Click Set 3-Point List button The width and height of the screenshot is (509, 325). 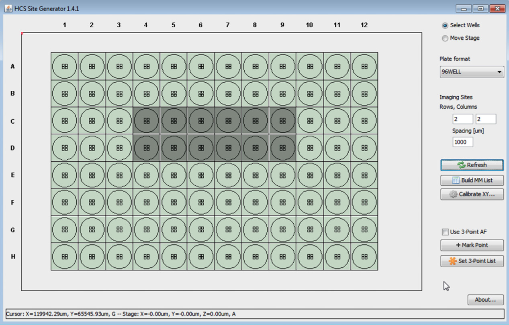(472, 261)
